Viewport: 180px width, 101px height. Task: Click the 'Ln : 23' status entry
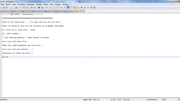point(113,100)
